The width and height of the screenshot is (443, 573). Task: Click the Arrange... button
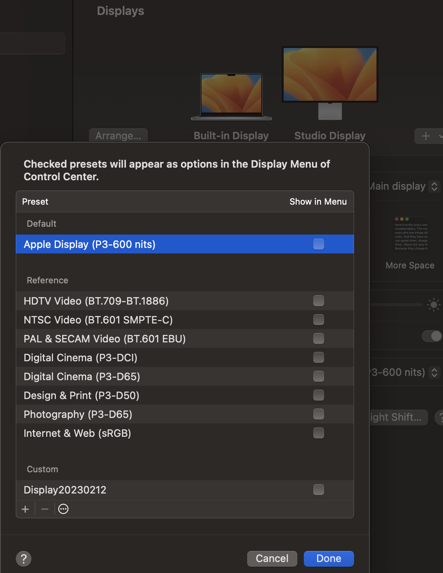tap(118, 135)
